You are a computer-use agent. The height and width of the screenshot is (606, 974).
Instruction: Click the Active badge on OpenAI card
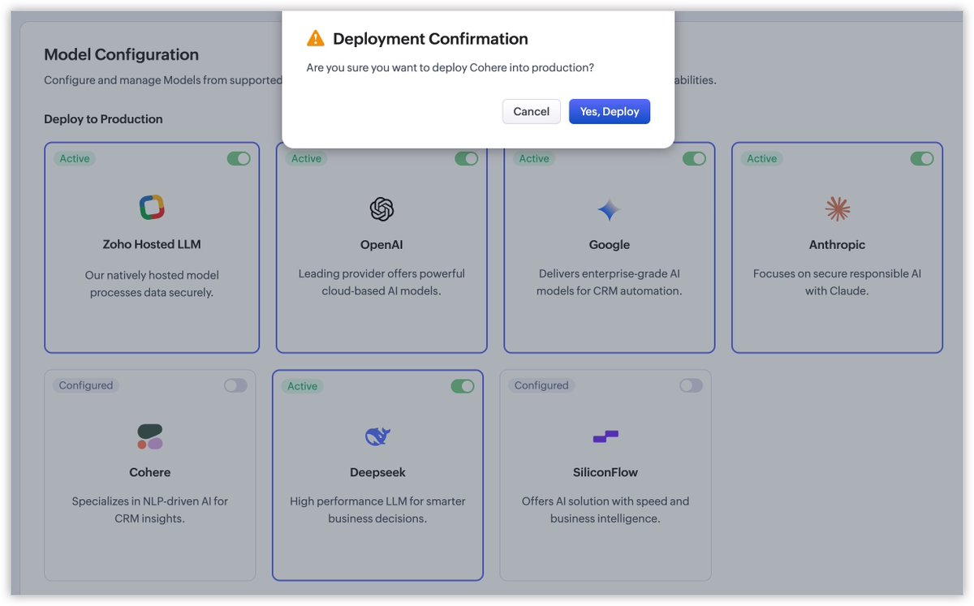pos(306,158)
